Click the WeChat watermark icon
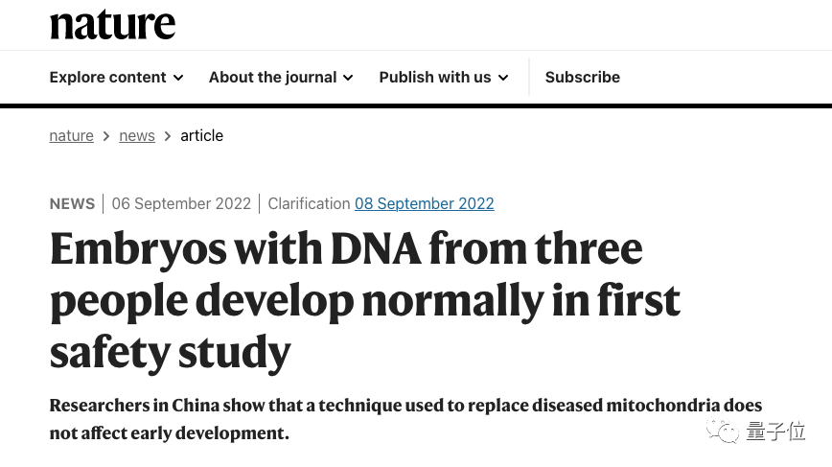This screenshot has width=832, height=467. (x=724, y=432)
